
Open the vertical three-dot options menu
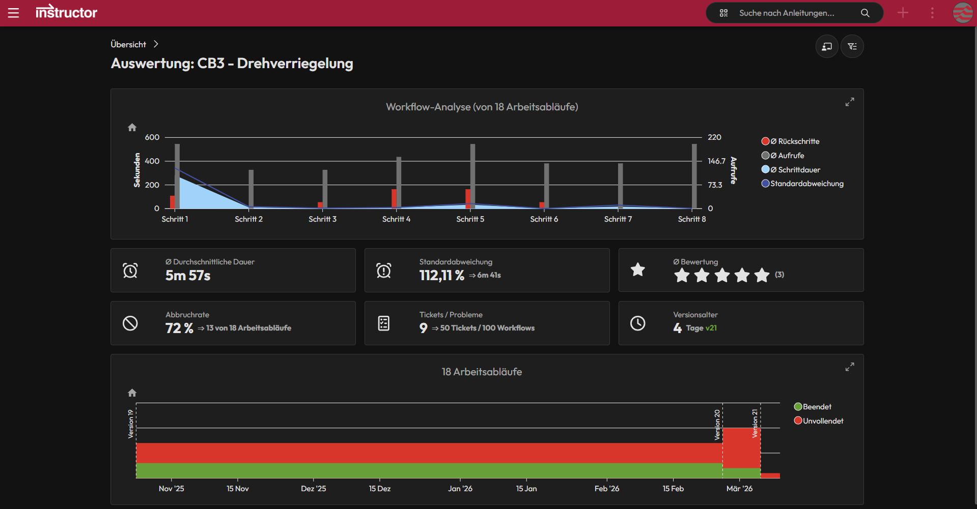click(x=932, y=13)
